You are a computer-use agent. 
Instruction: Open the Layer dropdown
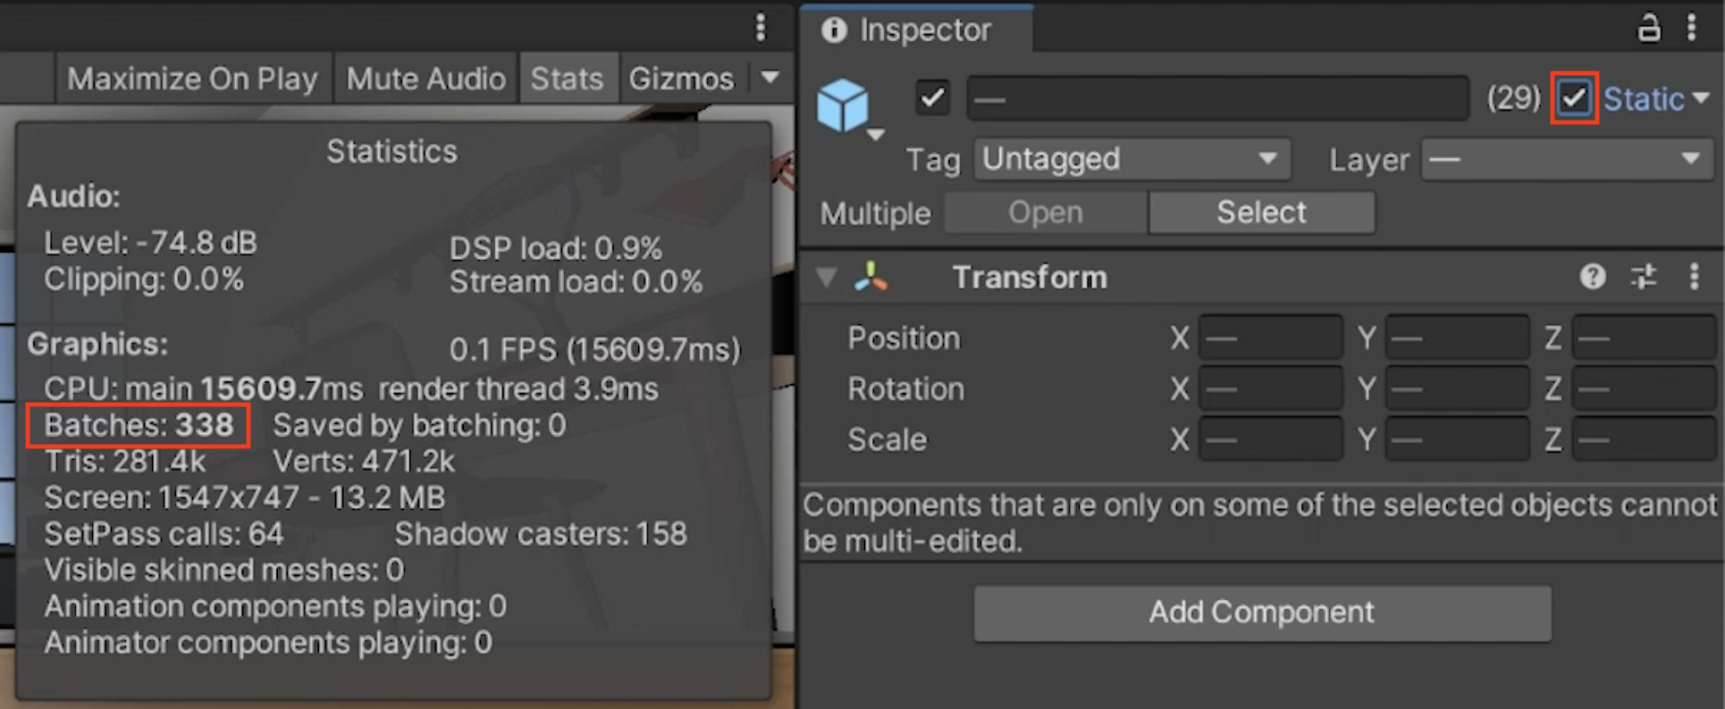[x=1567, y=159]
